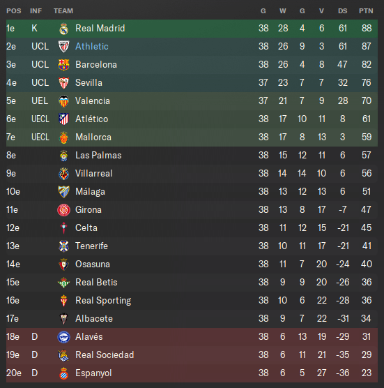Image resolution: width=384 pixels, height=388 pixels.
Task: Open the Las Palmas team page
Action: click(x=98, y=155)
